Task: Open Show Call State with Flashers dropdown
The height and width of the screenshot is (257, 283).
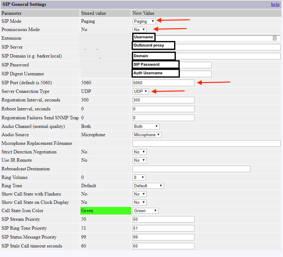Action: 140,194
